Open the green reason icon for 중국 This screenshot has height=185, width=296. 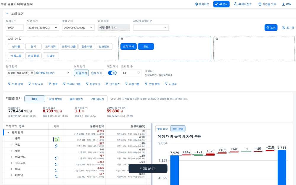[56, 140]
